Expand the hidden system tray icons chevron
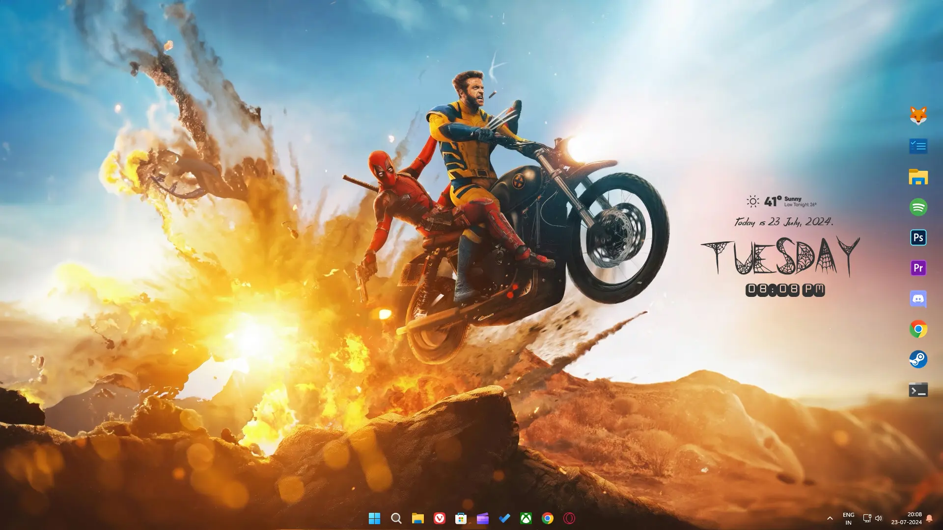 [830, 518]
